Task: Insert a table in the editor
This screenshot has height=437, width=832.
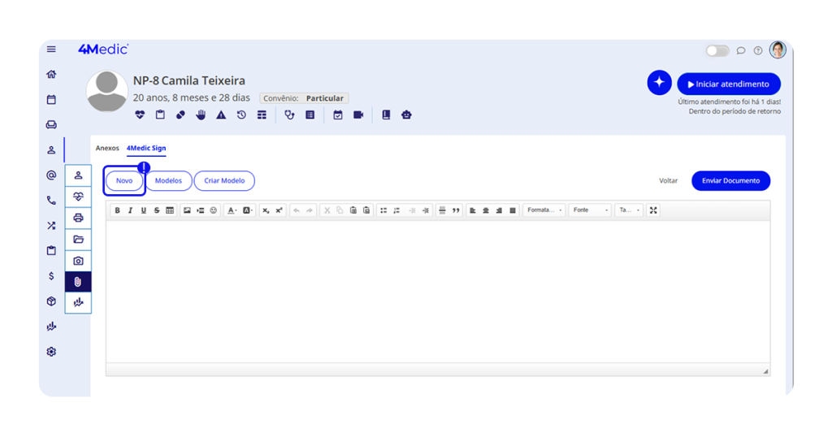Action: (170, 210)
